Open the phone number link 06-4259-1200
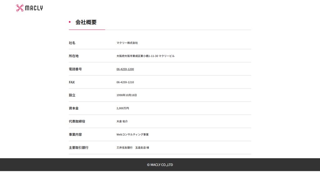 (125, 69)
